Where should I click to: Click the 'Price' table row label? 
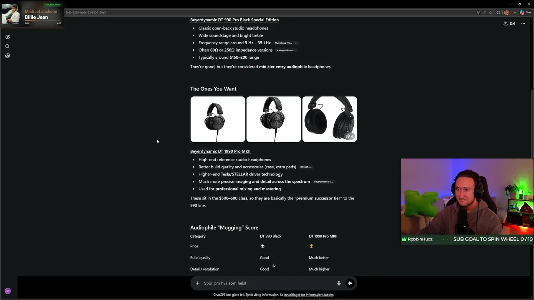(x=194, y=246)
